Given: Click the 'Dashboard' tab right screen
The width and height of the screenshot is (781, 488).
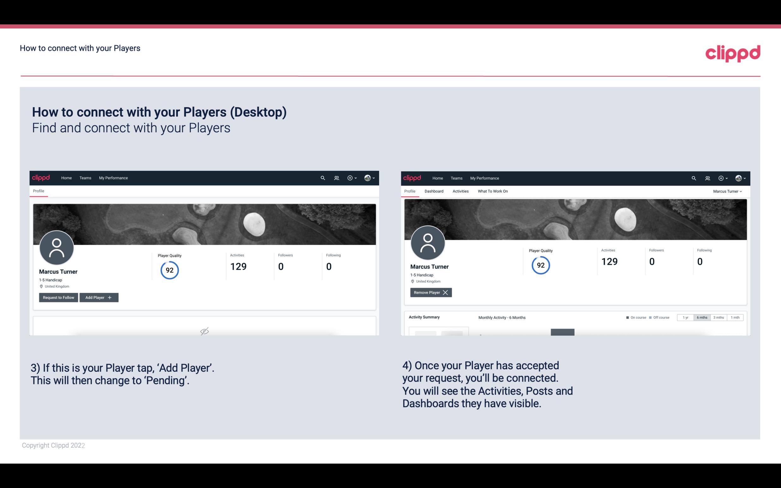Looking at the screenshot, I should (433, 191).
